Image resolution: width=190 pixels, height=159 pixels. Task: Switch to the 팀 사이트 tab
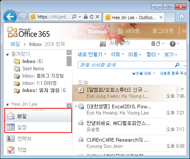(129, 31)
